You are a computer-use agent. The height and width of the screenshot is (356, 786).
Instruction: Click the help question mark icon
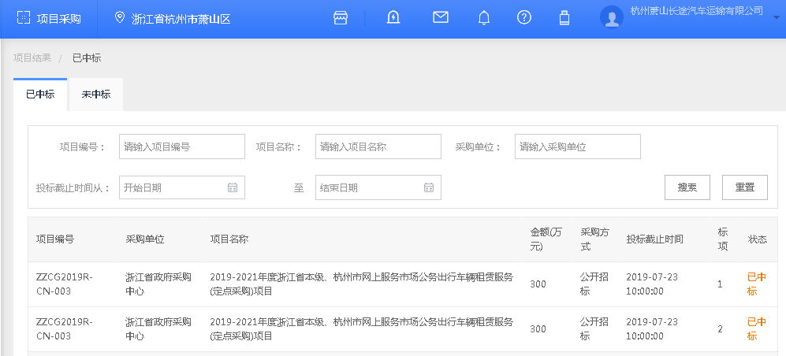coord(523,18)
